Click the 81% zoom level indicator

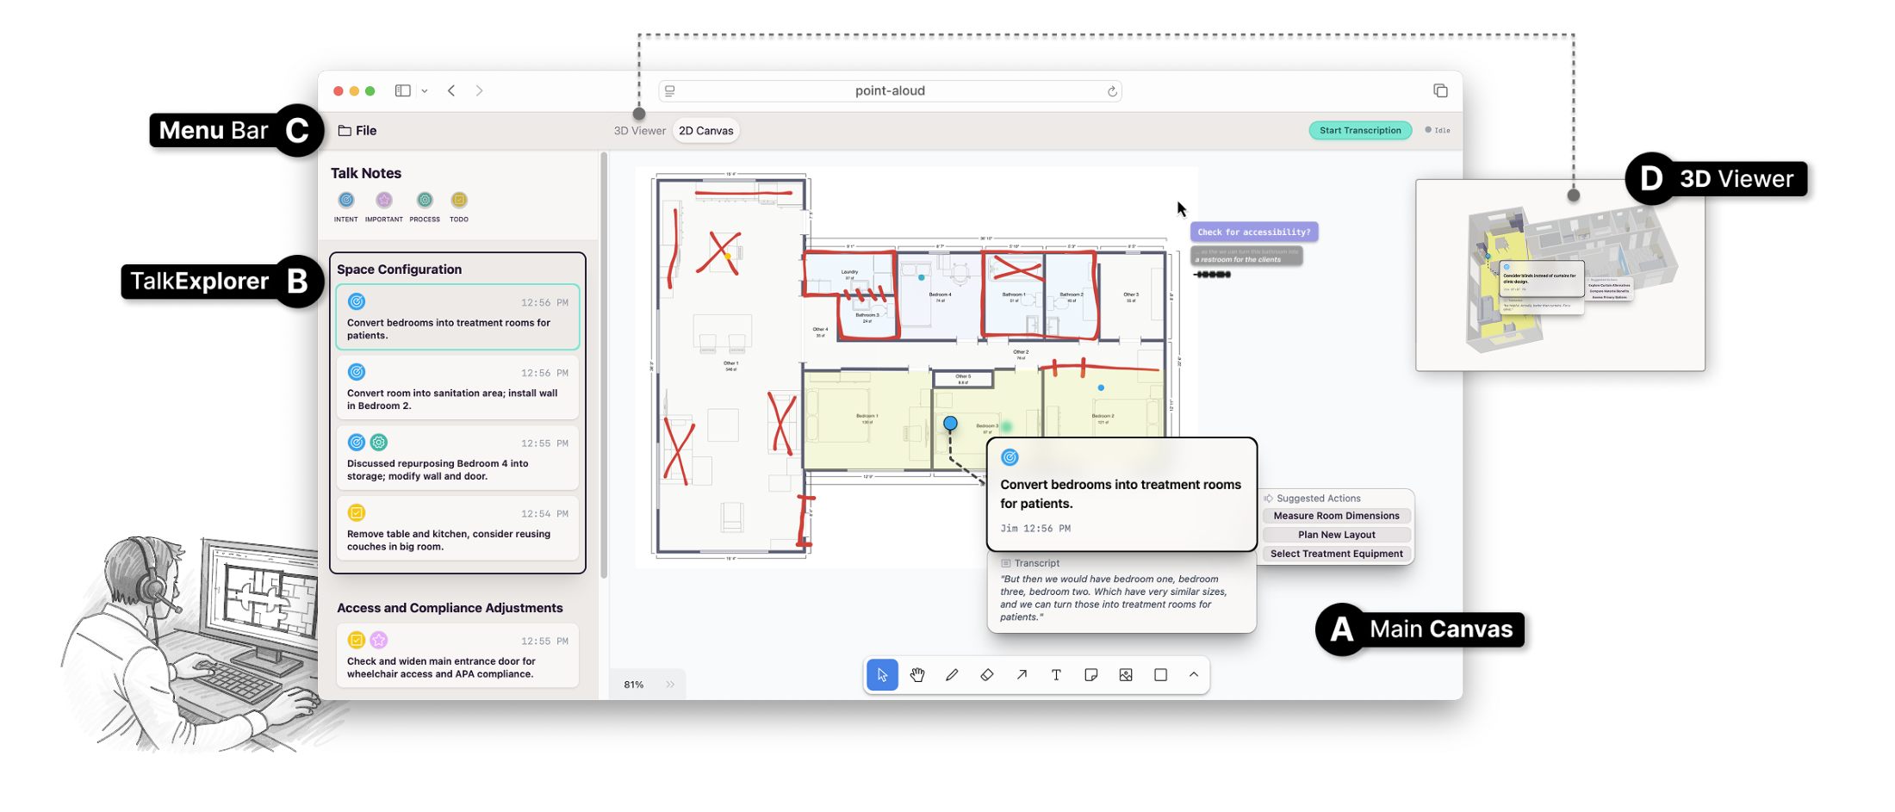(x=634, y=685)
